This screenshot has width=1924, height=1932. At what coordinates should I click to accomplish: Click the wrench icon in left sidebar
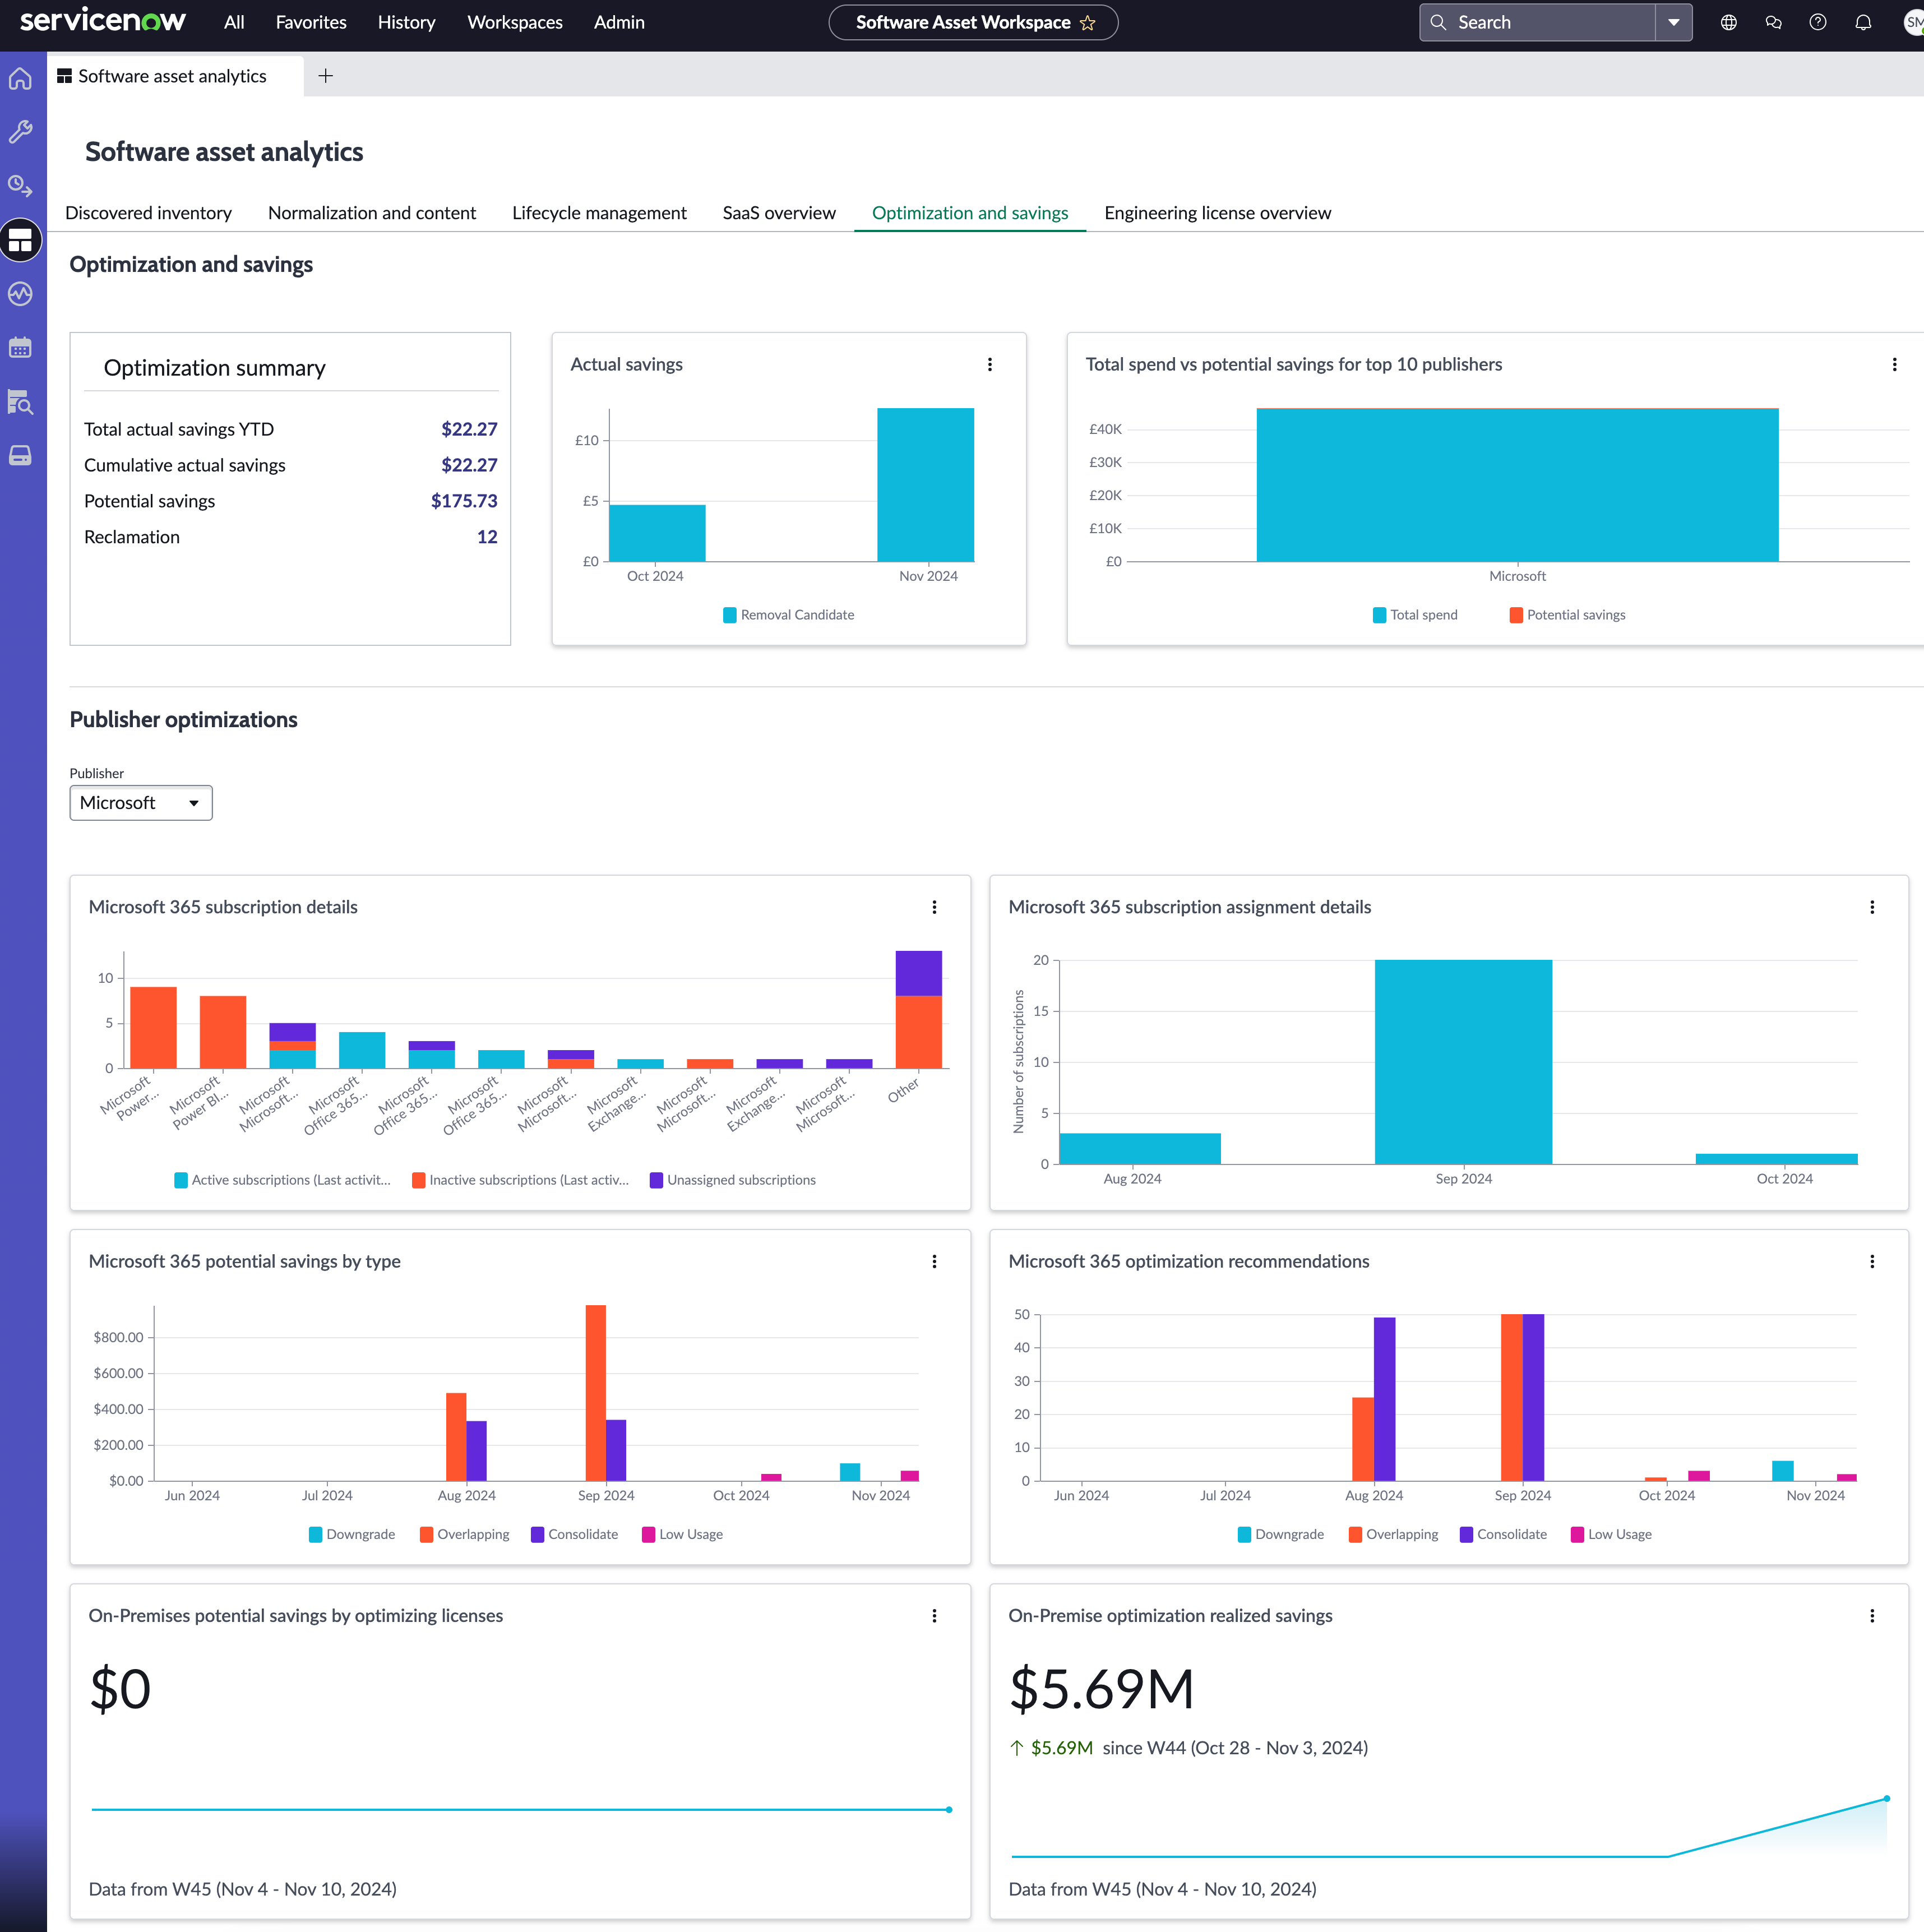point(21,132)
